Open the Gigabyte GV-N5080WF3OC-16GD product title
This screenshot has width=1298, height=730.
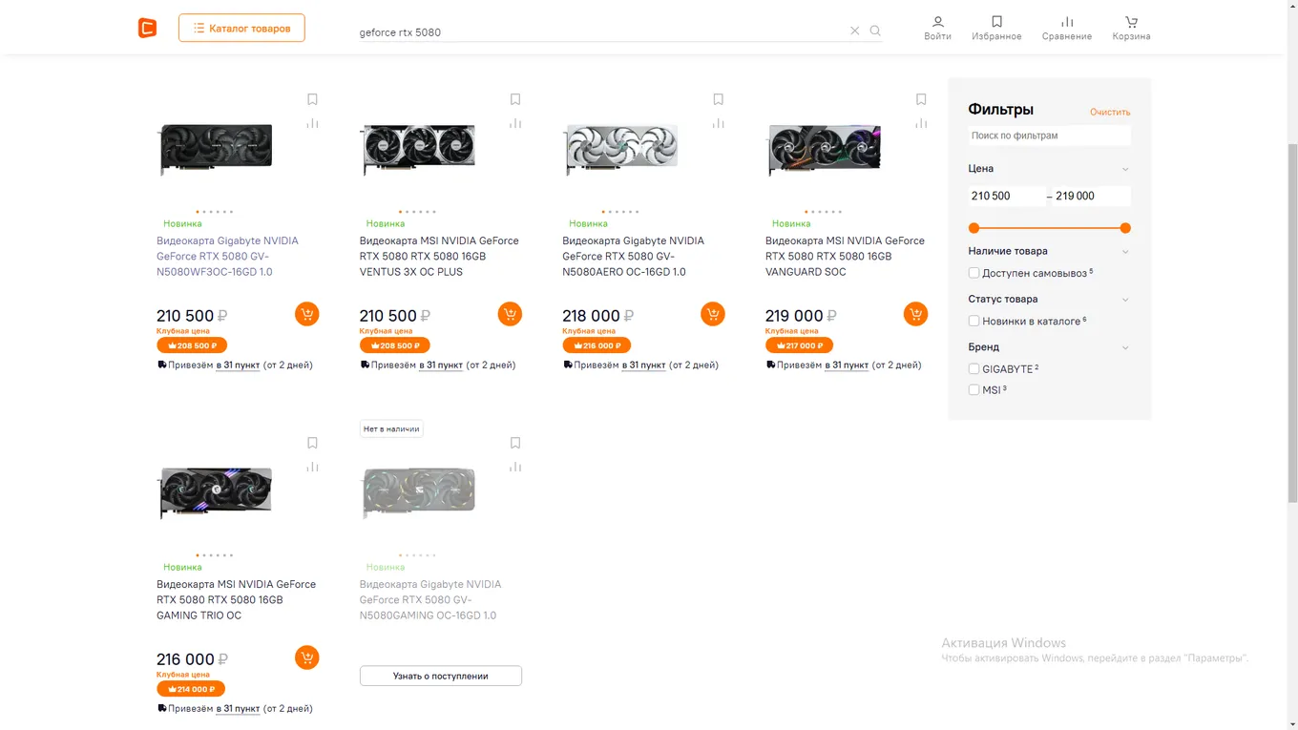227,256
